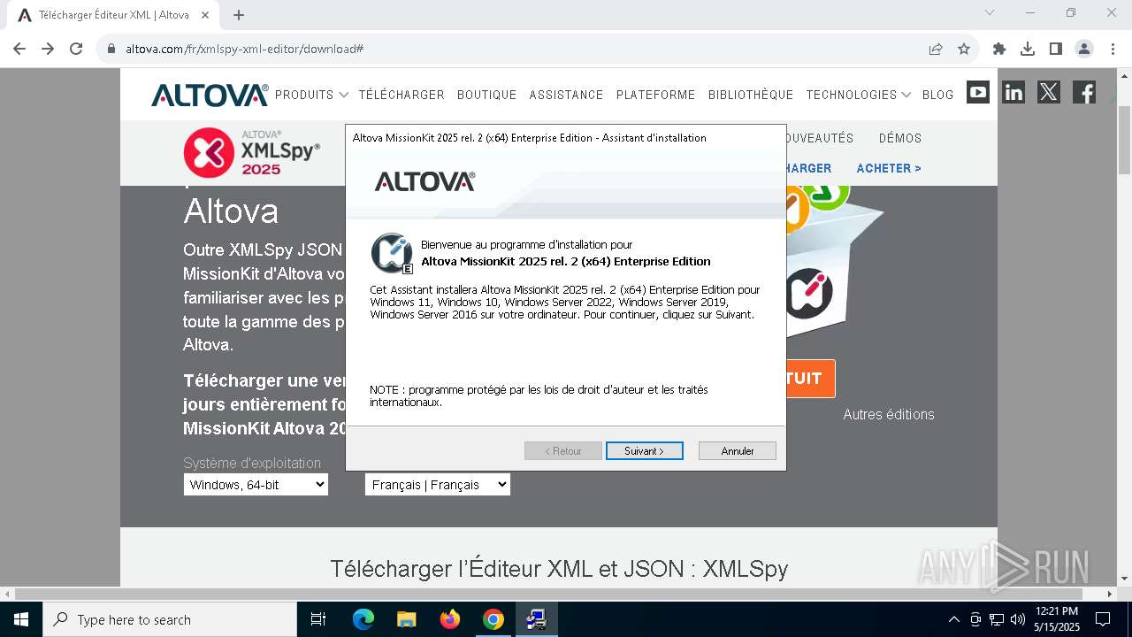Image resolution: width=1132 pixels, height=637 pixels.
Task: Open the PLATEFORME menu item
Action: (655, 95)
